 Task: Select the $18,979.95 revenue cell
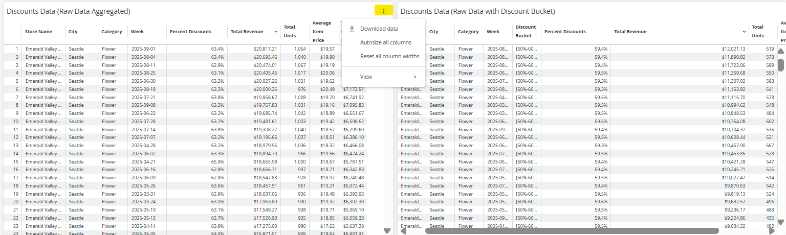point(254,146)
